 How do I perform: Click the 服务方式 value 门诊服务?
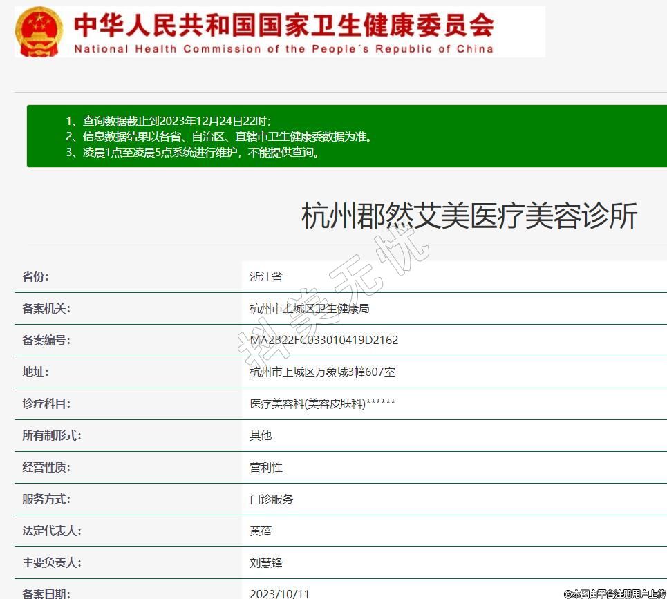(272, 499)
